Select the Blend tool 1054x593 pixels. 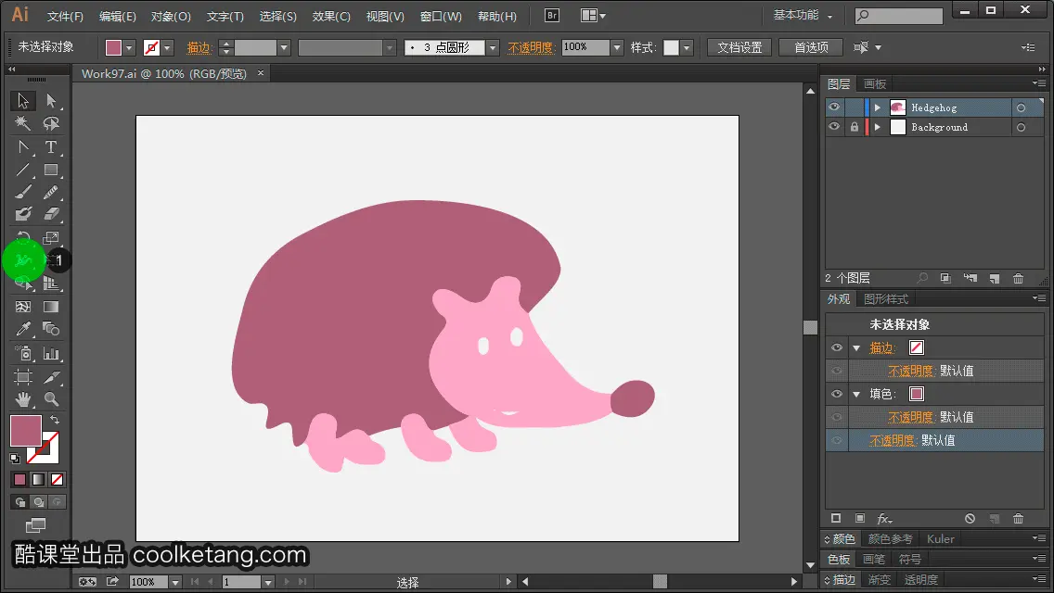tap(51, 330)
